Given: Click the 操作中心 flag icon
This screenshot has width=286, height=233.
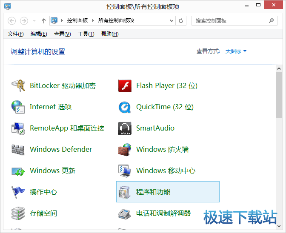Looking at the screenshot, I should point(18,192).
